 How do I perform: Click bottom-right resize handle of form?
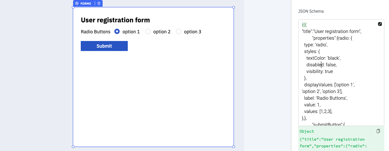[234, 147]
